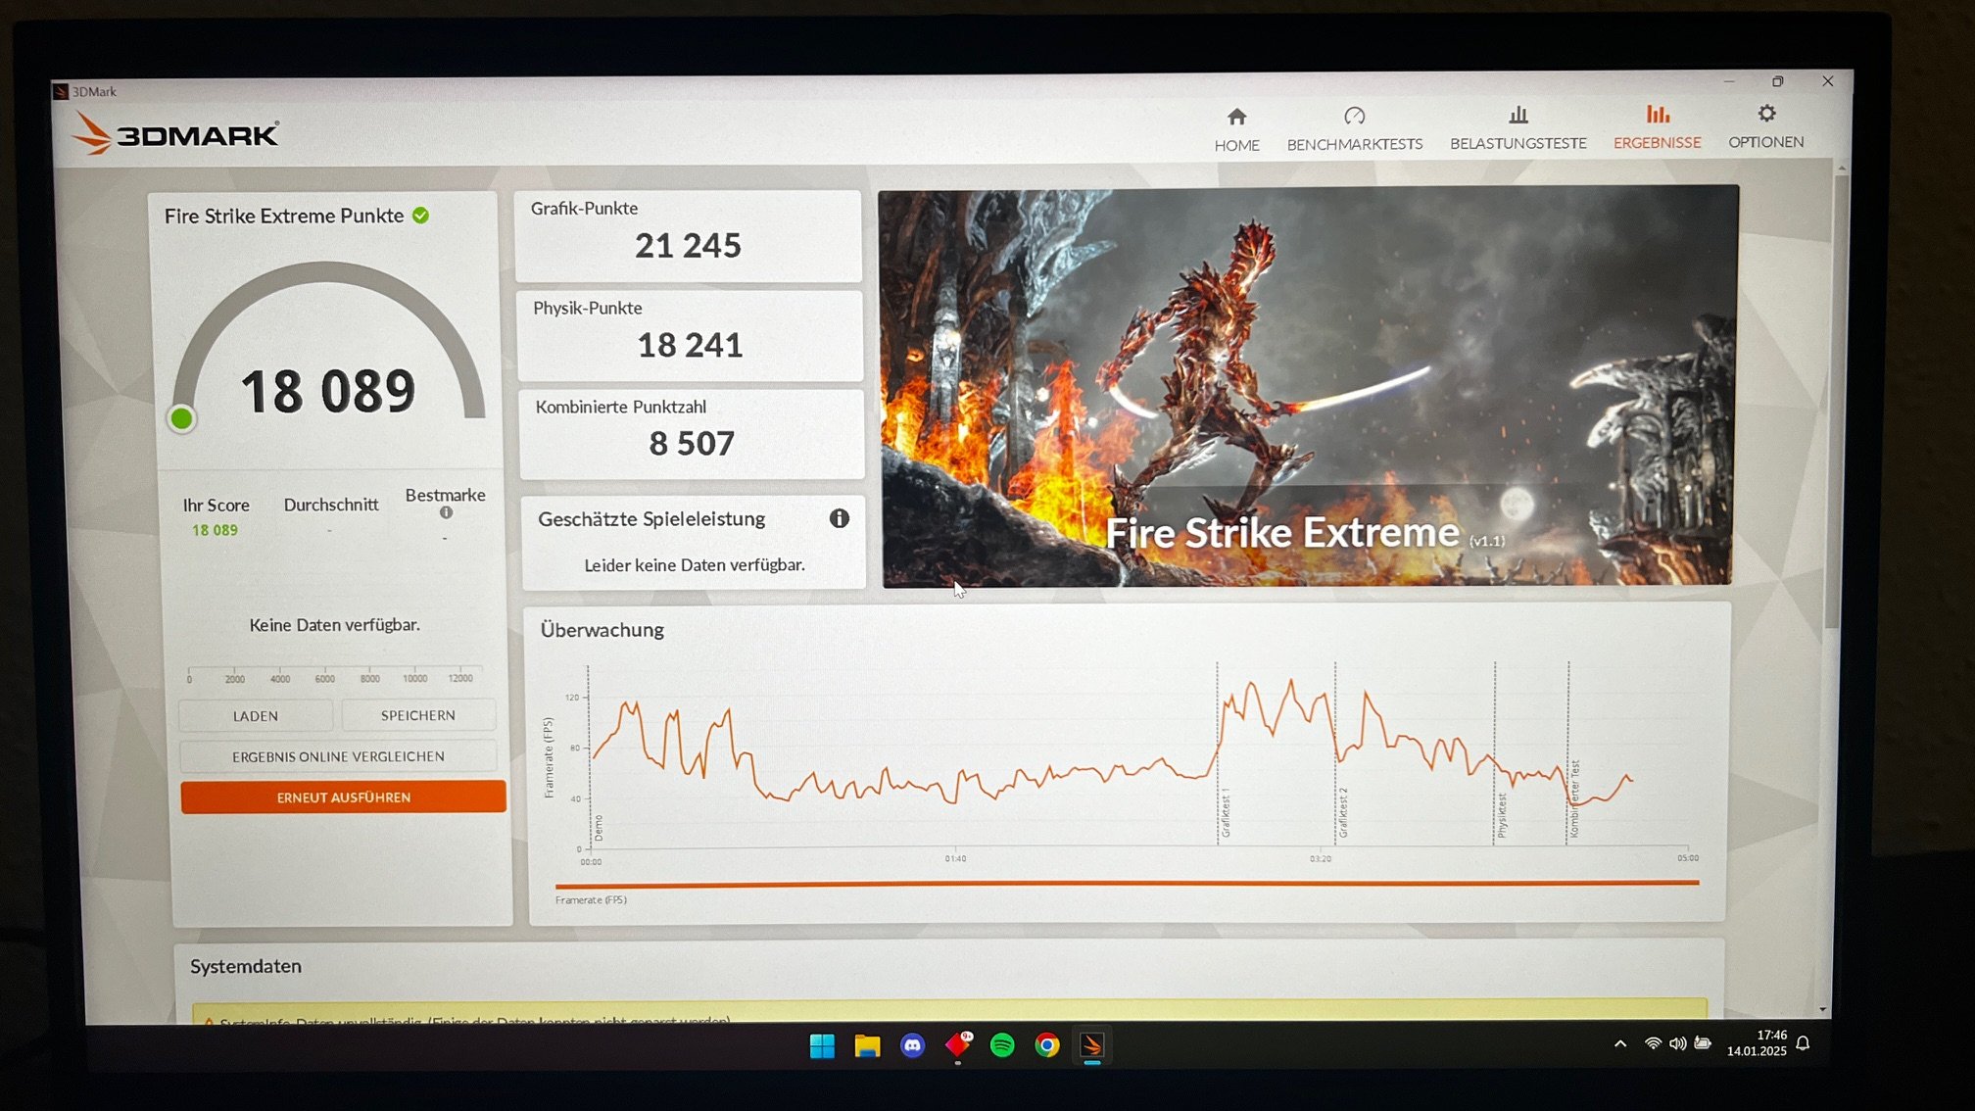
Task: Open Optionen gear icon
Action: 1765,115
